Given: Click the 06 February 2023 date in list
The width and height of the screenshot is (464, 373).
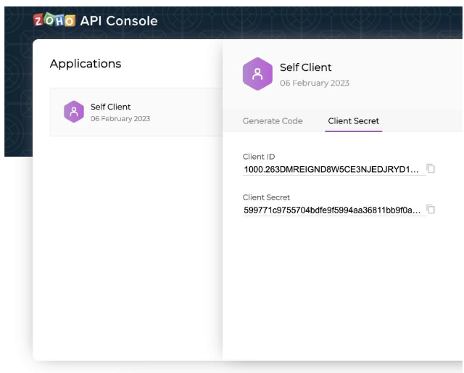Looking at the screenshot, I should point(120,118).
